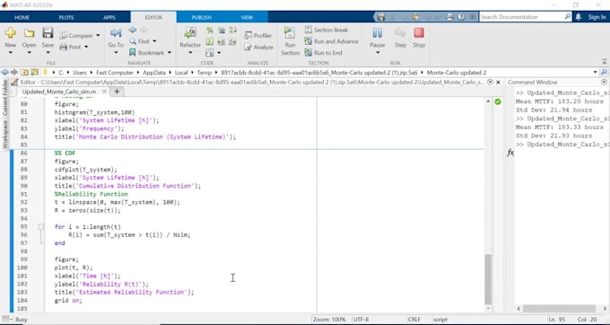This screenshot has width=610, height=325.
Task: Click the Users folder in address path
Action: [x=80, y=73]
